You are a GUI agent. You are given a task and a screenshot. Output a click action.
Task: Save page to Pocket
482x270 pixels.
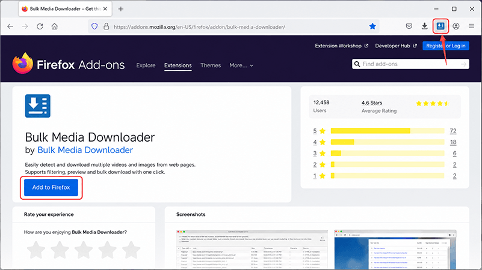click(x=409, y=26)
